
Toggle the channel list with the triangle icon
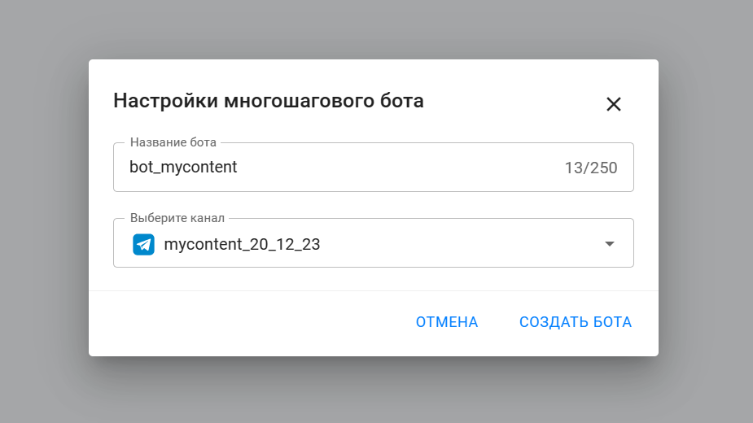(x=610, y=244)
